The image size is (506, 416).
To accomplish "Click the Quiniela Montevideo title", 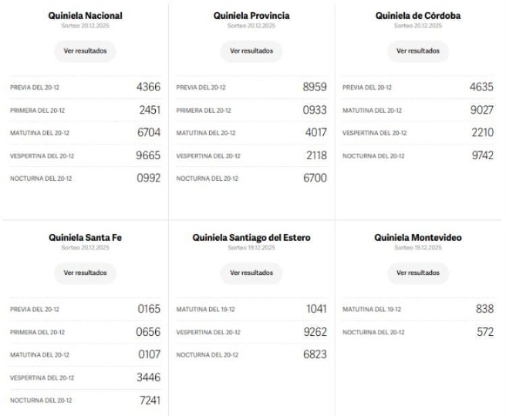I will 418,237.
